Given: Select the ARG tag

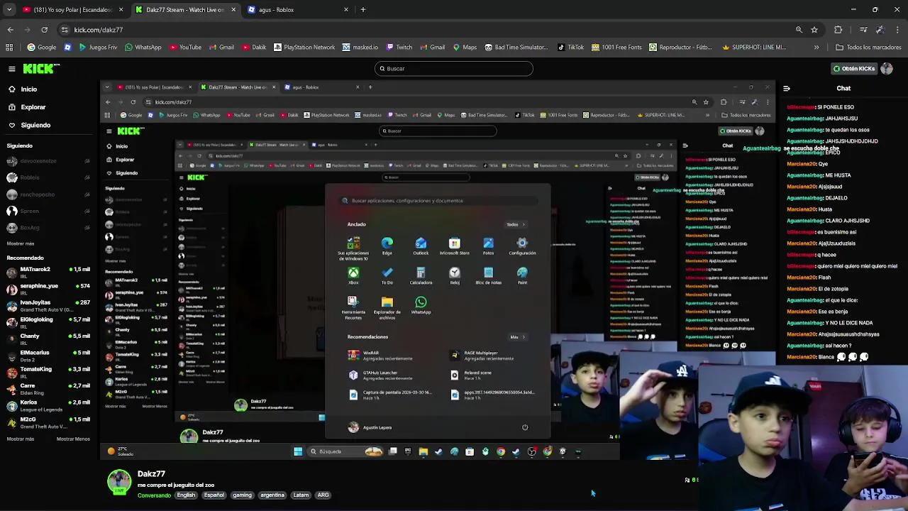Looking at the screenshot, I should (323, 495).
